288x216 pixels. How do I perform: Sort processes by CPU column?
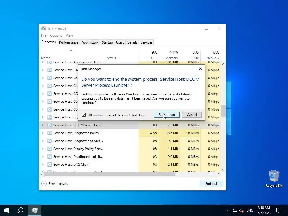[149, 55]
